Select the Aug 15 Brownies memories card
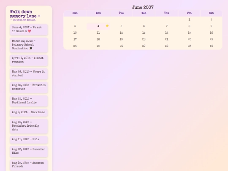Viewport: 228px width, 171px height. (x=29, y=87)
